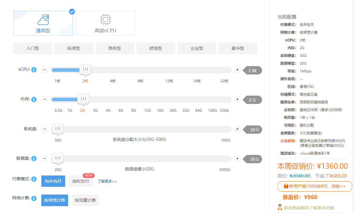Screen dimensions: 354x213
Task: Click the 500G system disk maximum label
Action: point(226,140)
